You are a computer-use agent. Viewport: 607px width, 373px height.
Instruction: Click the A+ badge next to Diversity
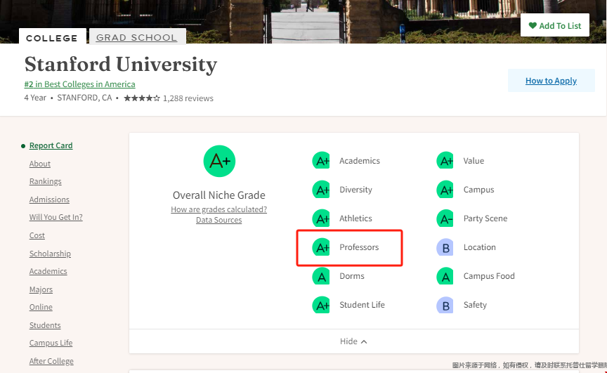[321, 190]
